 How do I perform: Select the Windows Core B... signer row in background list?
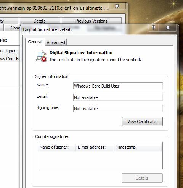point(10,59)
